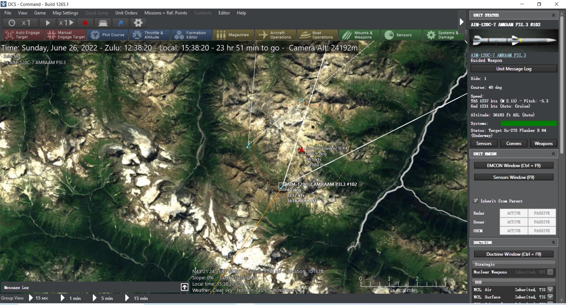Image resolution: width=566 pixels, height=305 pixels.
Task: Click Manual Engage Target button
Action: [x=66, y=35]
